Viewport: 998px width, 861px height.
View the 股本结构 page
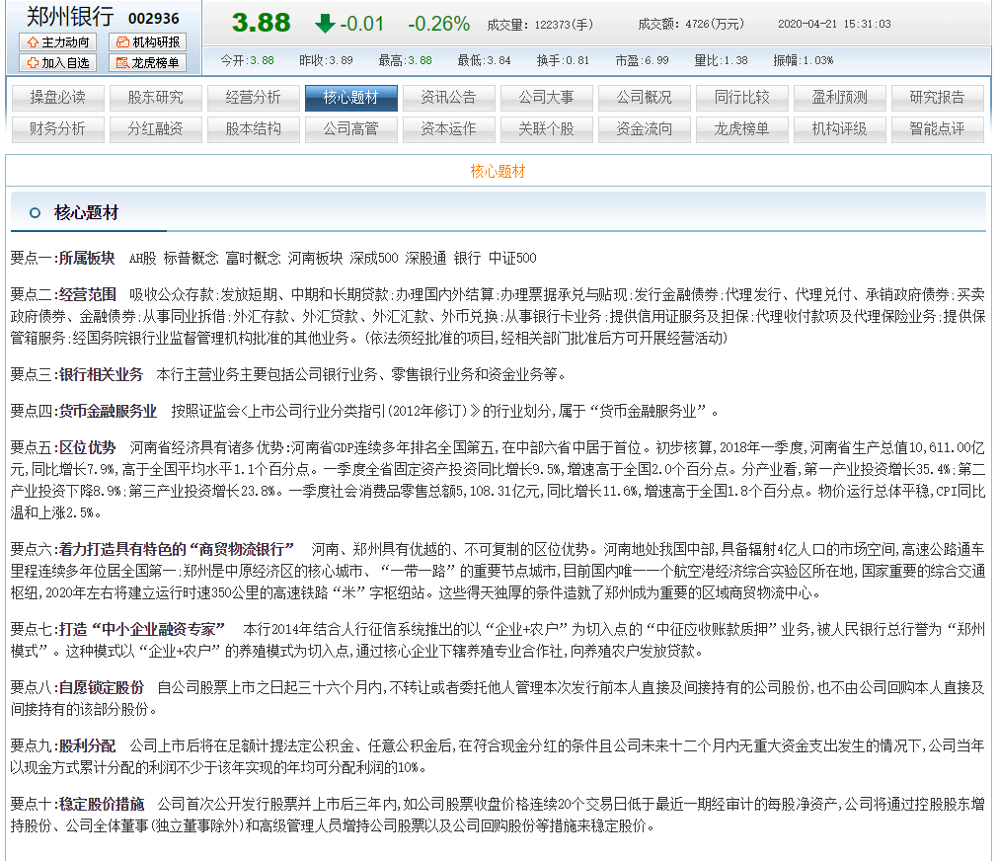pos(253,129)
